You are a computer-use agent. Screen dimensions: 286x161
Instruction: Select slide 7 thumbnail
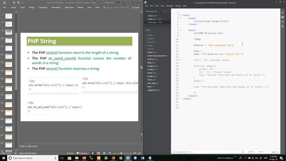pyautogui.click(x=8, y=16)
